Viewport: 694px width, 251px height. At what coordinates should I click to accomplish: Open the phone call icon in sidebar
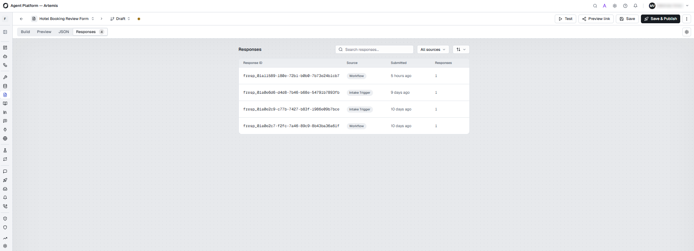coord(5,206)
